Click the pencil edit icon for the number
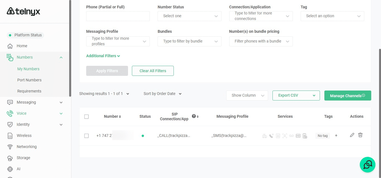The image size is (381, 178). tap(352, 135)
